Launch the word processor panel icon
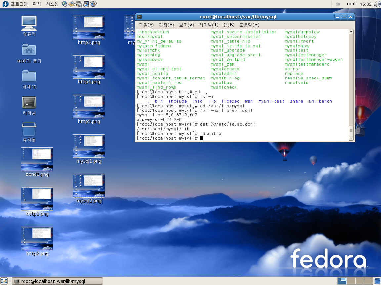Viewport: 381px width, 285px height. pos(79,4)
